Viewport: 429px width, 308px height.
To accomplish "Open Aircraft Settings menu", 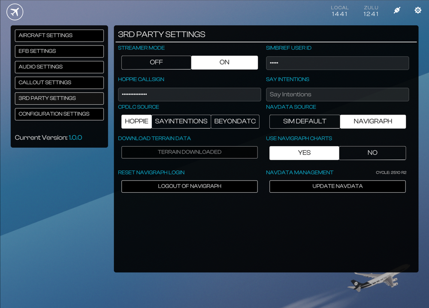I will pyautogui.click(x=59, y=36).
